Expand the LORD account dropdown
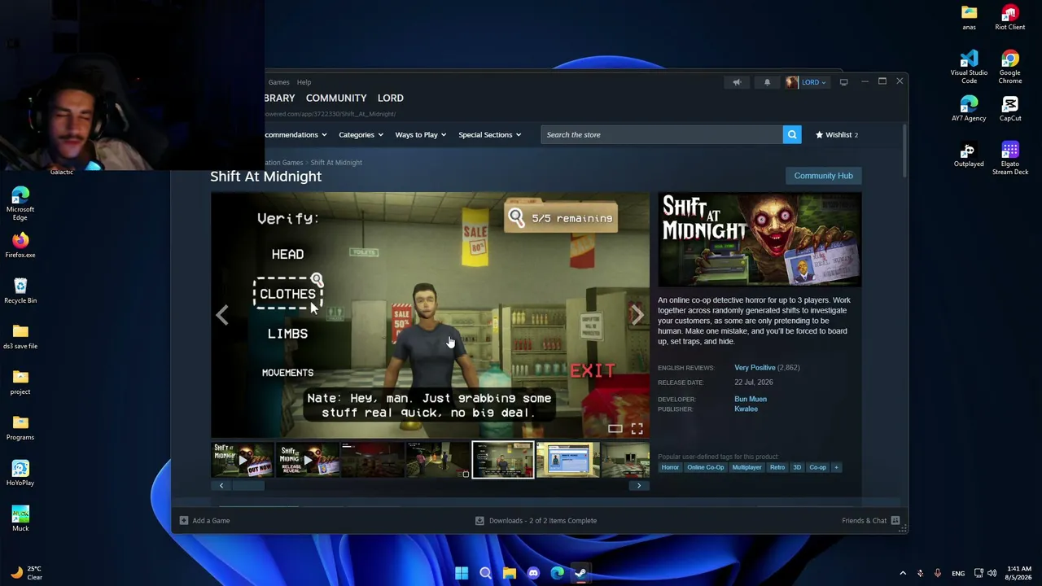 (814, 82)
